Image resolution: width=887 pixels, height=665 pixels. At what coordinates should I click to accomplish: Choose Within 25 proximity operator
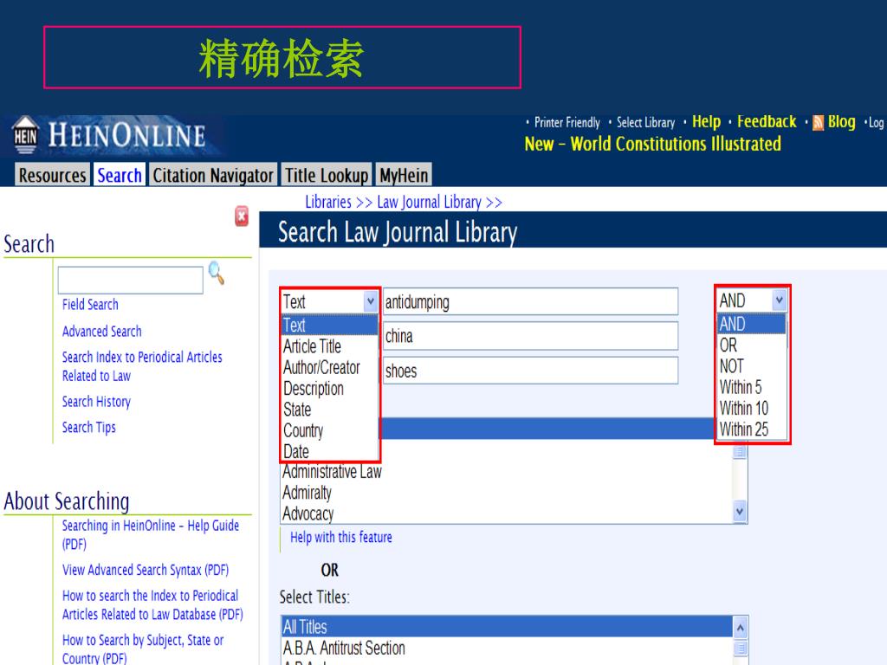tap(752, 429)
